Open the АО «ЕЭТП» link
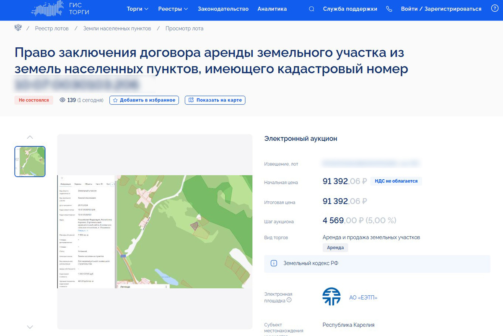The width and height of the screenshot is (503, 336). point(363,297)
